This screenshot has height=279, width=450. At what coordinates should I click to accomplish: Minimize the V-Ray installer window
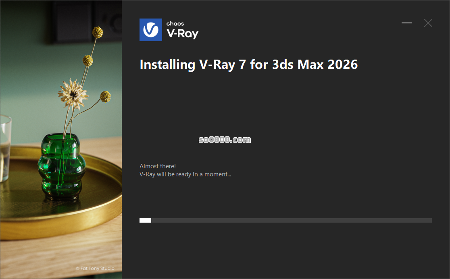click(406, 23)
